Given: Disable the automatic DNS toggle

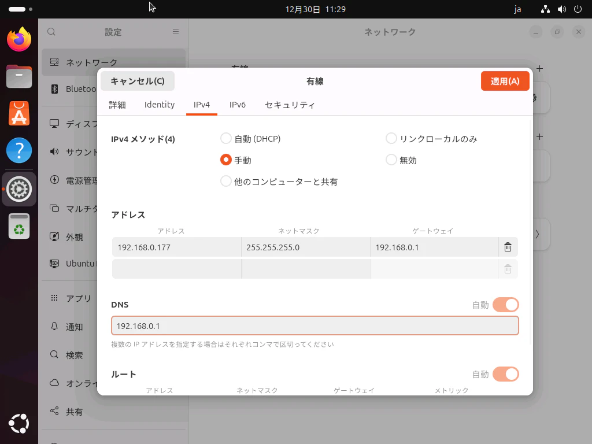Looking at the screenshot, I should pyautogui.click(x=506, y=305).
